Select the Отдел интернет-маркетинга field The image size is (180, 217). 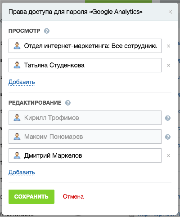coord(85,46)
